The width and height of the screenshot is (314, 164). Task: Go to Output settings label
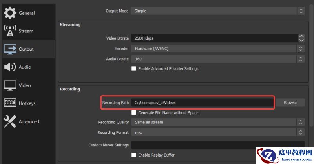[26, 49]
